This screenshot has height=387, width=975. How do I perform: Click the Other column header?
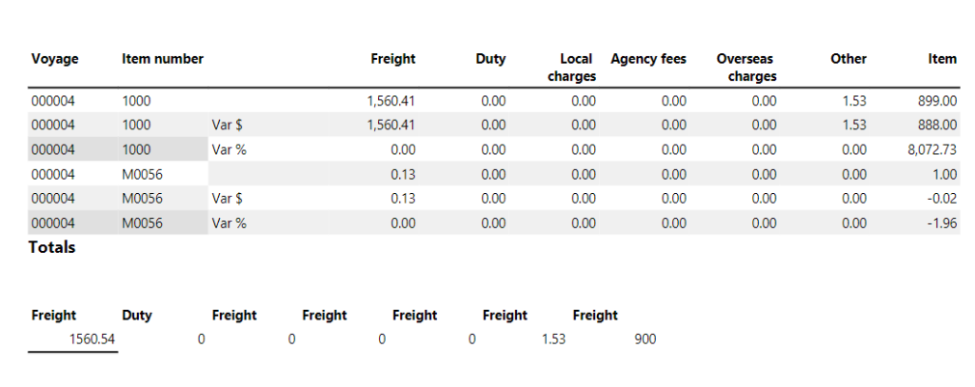pyautogui.click(x=847, y=59)
